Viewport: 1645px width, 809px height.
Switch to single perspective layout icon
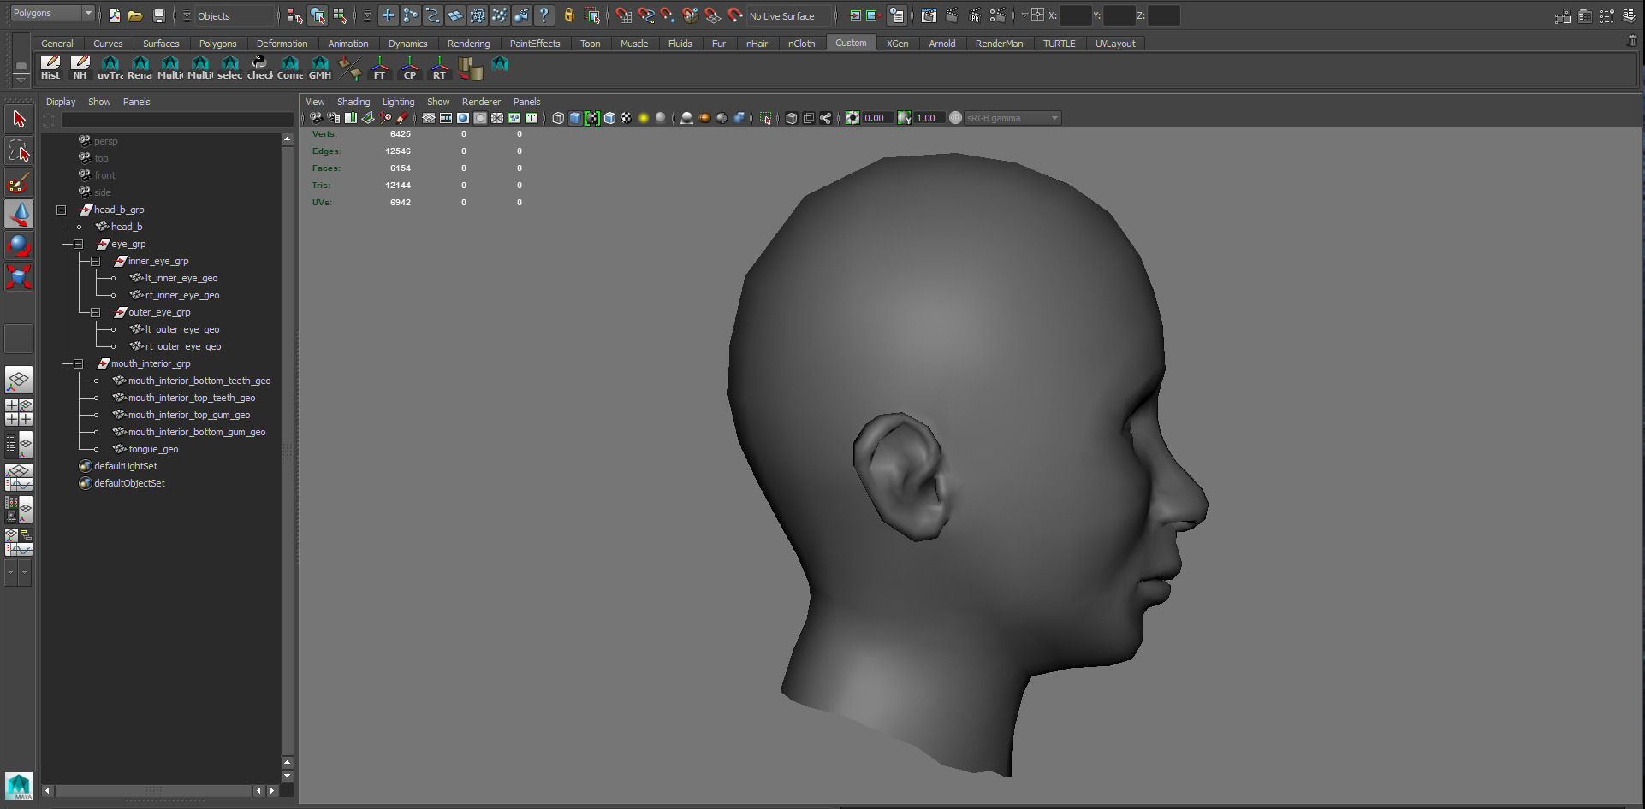(x=19, y=380)
